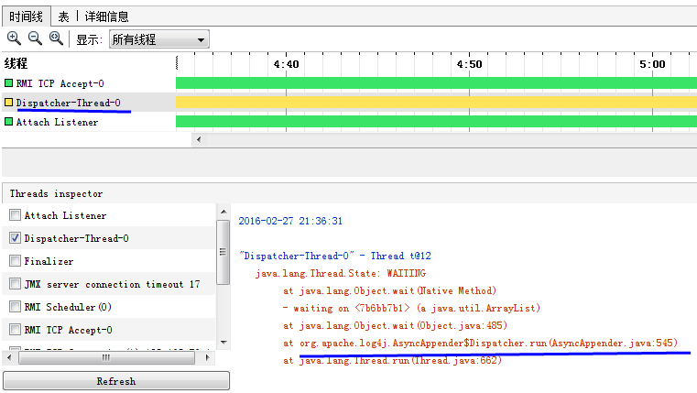Viewport: 697px width, 393px height.
Task: Click the thread list scroll down arrow
Action: tap(223, 343)
